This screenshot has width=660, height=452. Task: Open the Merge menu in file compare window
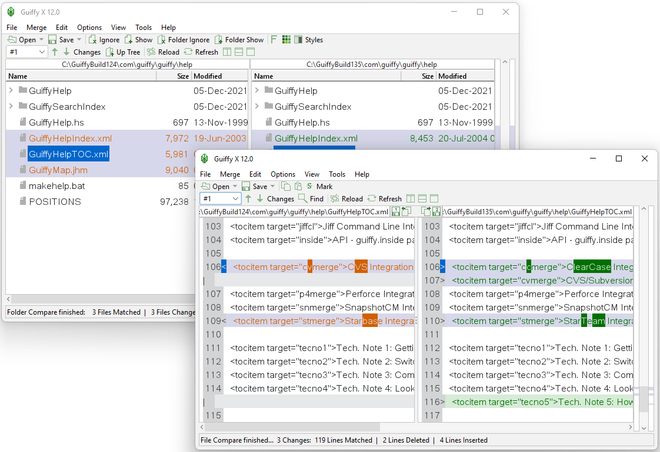[x=229, y=174]
